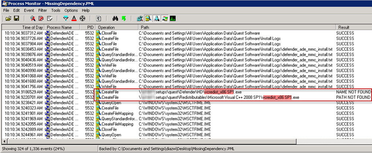The height and width of the screenshot is (153, 372).
Task: Click the Save floppy disk icon
Action: coord(16,18)
